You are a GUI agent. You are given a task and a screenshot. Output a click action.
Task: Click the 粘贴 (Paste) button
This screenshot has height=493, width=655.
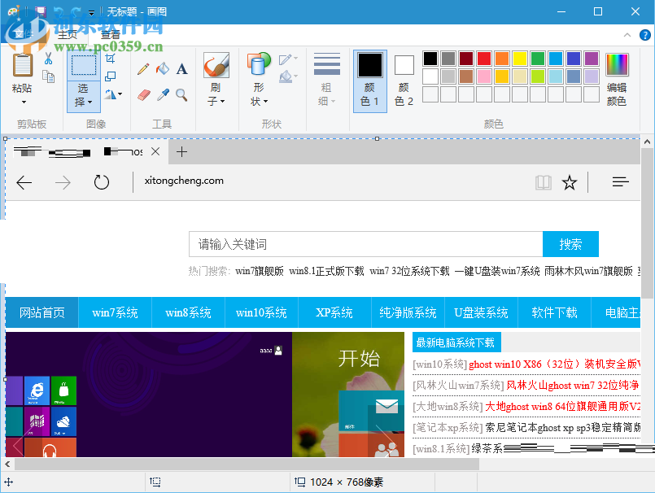(x=22, y=73)
